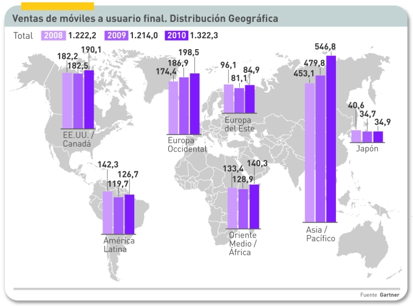Viewport: 413px width, 306px height.
Task: Click the 2009 bar for Asia / Pacífico
Action: 320,149
